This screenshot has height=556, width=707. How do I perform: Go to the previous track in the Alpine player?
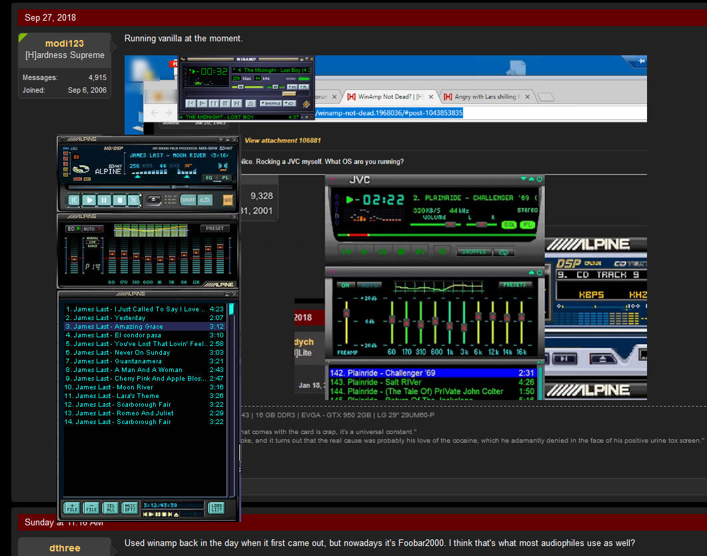pos(75,199)
